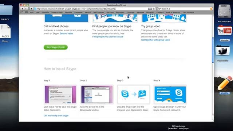Image resolution: width=233 pixels, height=131 pixels.
Task: Go forward with the Safari forward arrow
Action: (26, 9)
